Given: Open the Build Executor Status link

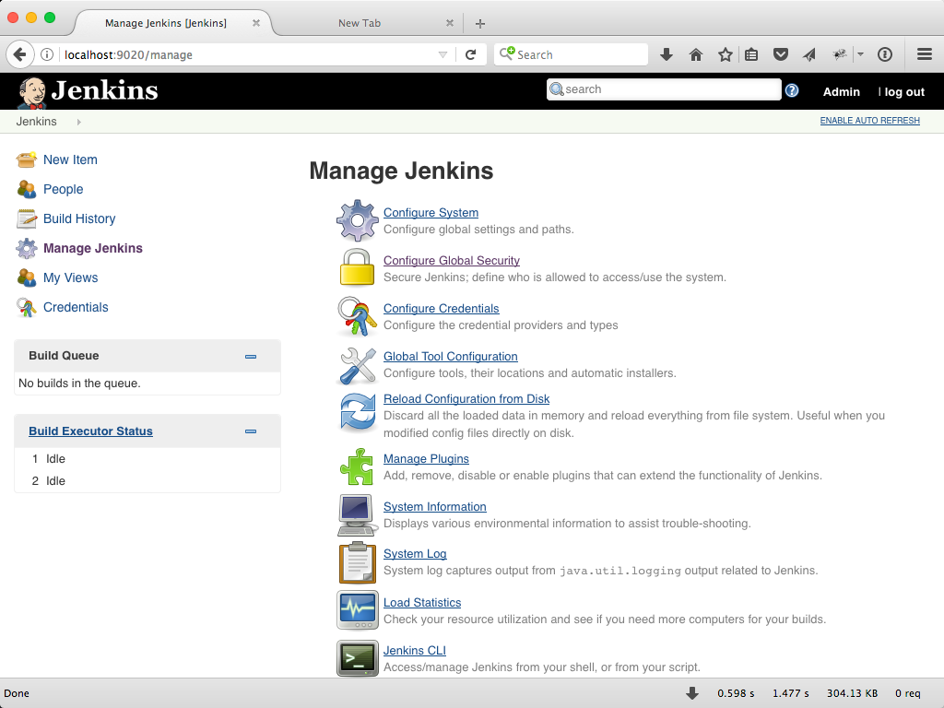Looking at the screenshot, I should 91,431.
